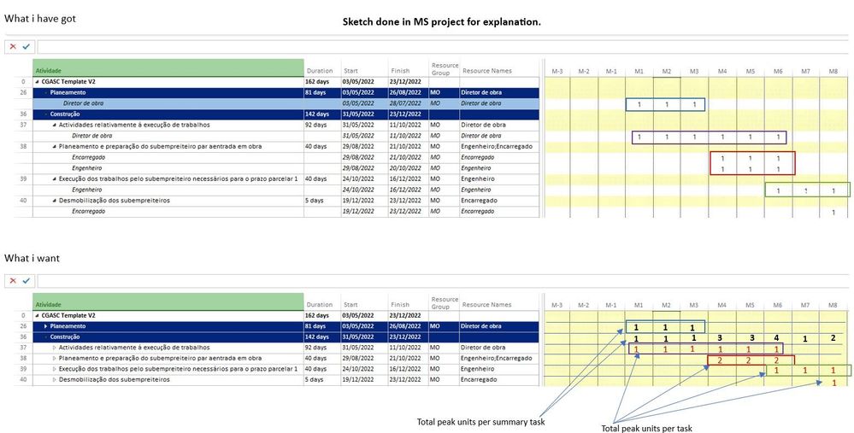Select the Resource Names column header in the upper table

[499, 68]
